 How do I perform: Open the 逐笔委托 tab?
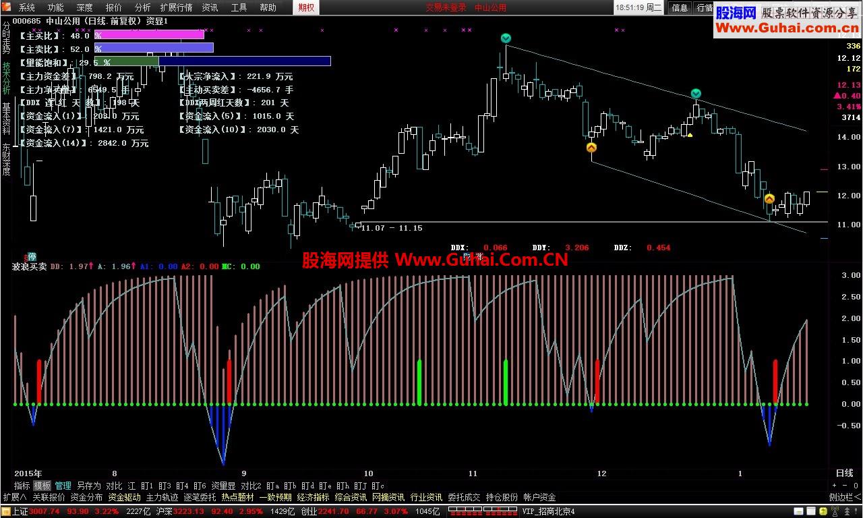[200, 497]
